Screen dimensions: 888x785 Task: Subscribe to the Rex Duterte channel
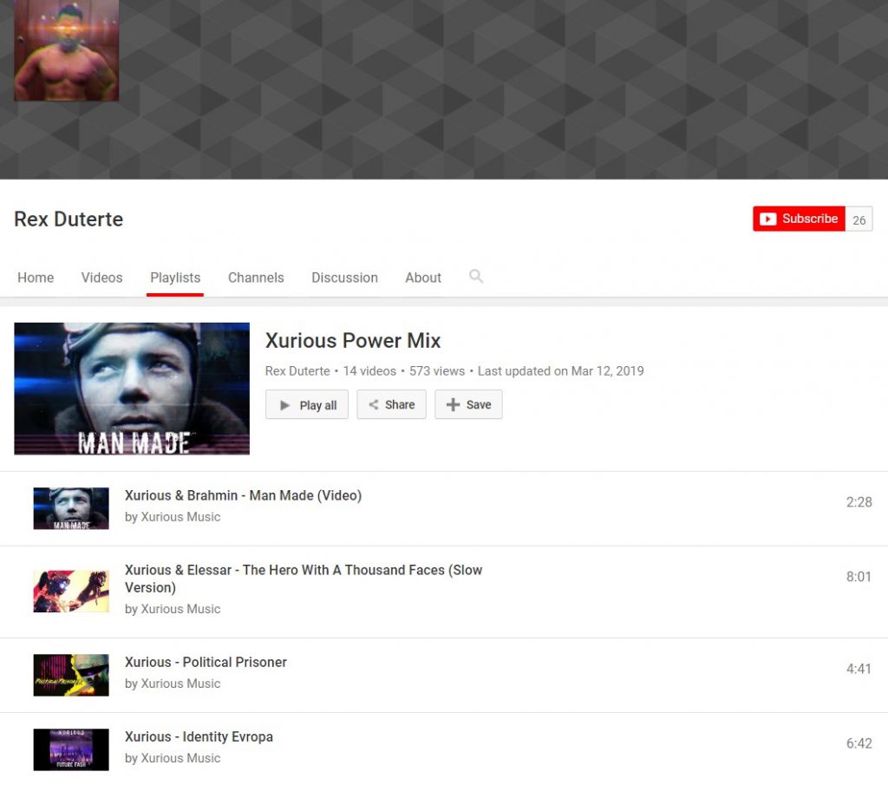(799, 219)
